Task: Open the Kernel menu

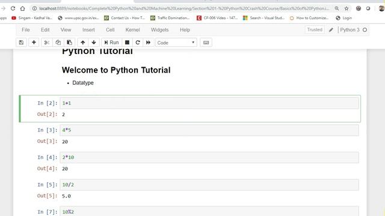Action: click(132, 30)
